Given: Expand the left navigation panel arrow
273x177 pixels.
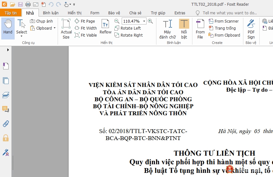Looking at the screenshot, I should 8,50.
